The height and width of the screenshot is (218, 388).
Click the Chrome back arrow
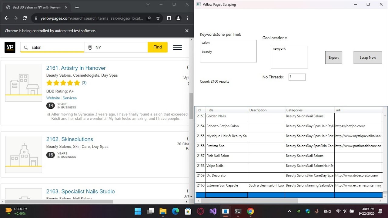(6, 18)
